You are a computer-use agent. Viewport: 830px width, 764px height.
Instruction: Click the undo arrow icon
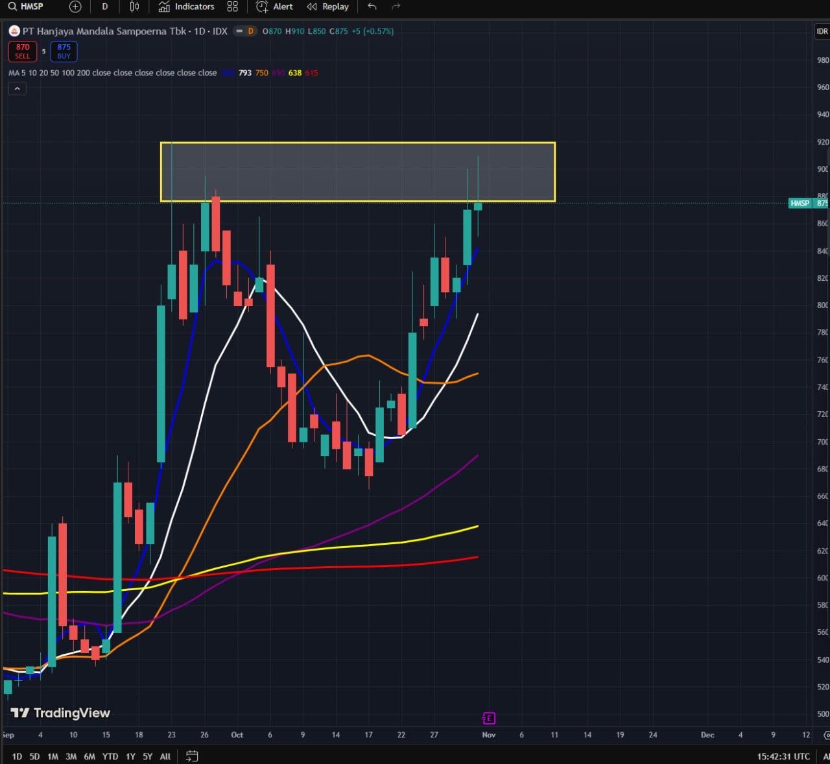point(372,7)
